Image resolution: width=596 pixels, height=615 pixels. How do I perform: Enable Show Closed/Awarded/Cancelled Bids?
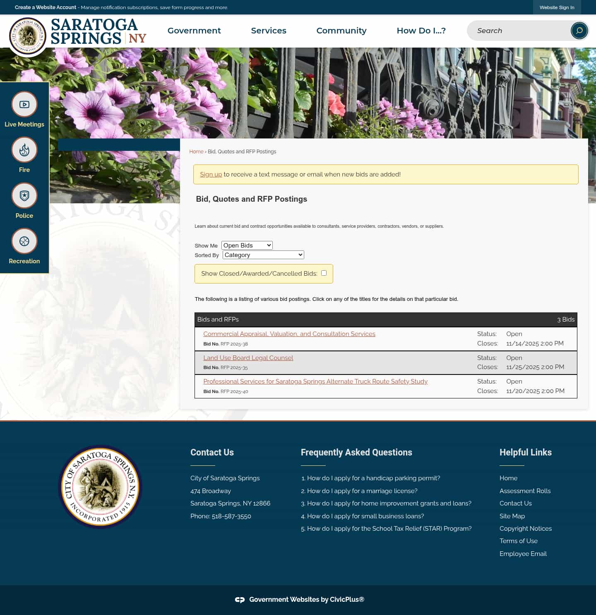click(324, 273)
